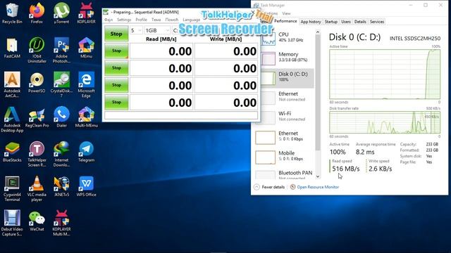Launch the TalkHelper Screen Recorder shortcut
This screenshot has width=451, height=253.
(x=37, y=155)
